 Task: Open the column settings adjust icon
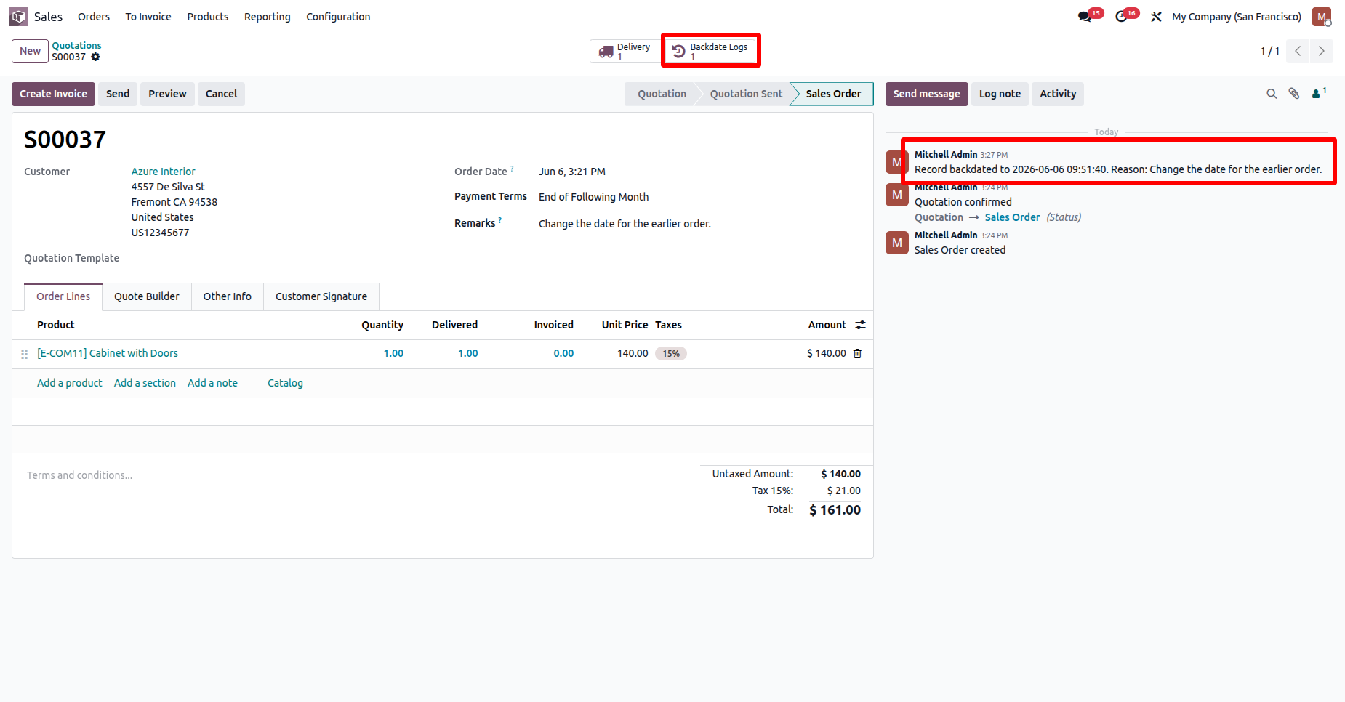pyautogui.click(x=860, y=325)
